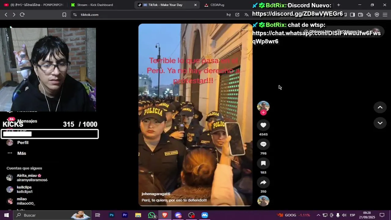Viewport: 391px width, 220px height.
Task: Open the 09:28 clock and calendar
Action: pos(367,215)
